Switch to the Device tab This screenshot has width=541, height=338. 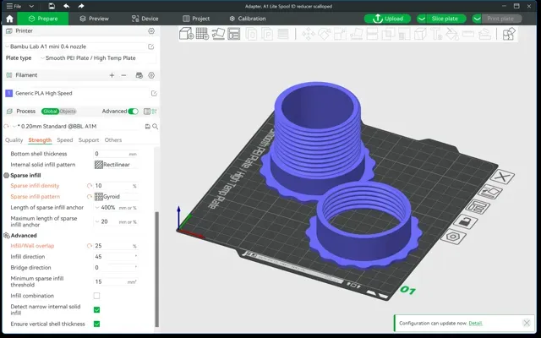145,19
